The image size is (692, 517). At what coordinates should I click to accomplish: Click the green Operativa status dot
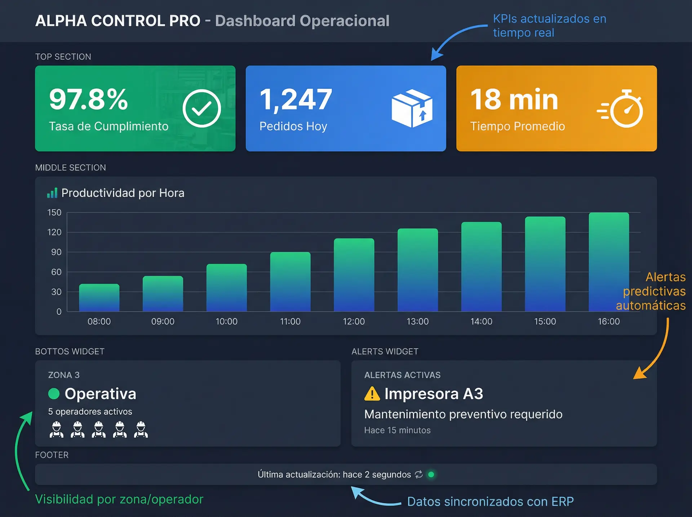54,394
